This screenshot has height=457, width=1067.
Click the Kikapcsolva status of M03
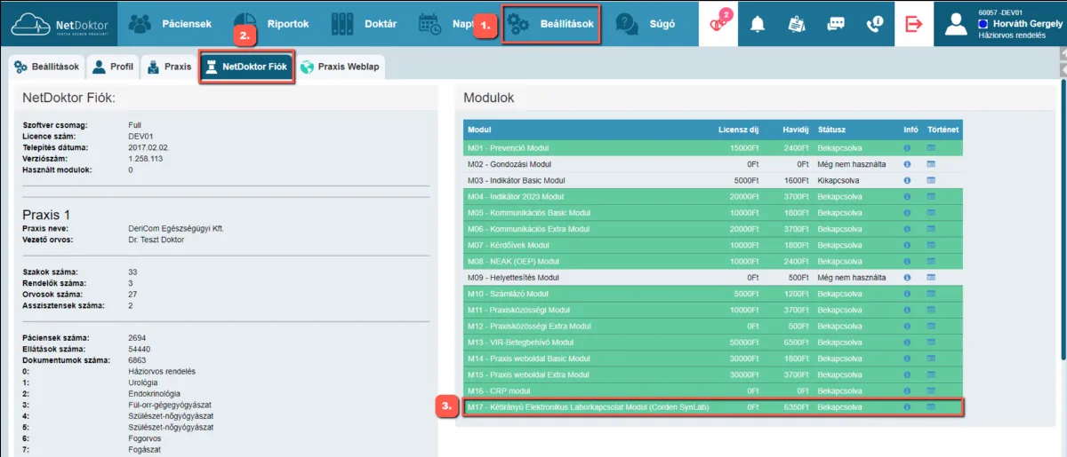click(x=839, y=180)
